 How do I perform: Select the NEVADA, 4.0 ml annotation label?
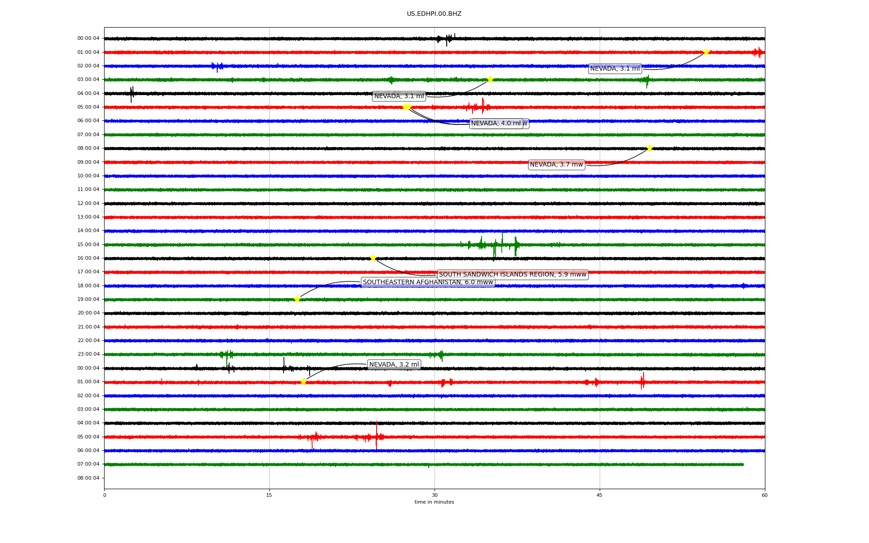click(x=496, y=124)
